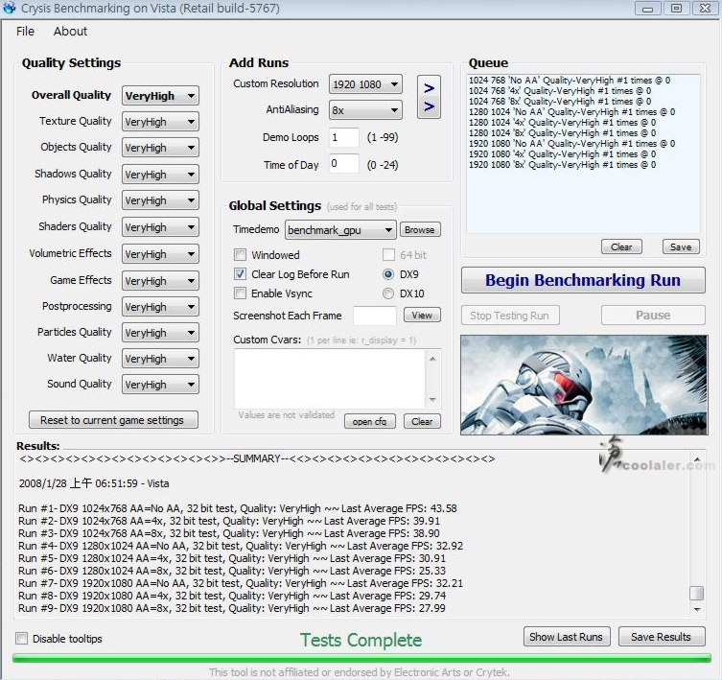Click the green progress bar
Image resolution: width=722 pixels, height=680 pixels.
361,658
